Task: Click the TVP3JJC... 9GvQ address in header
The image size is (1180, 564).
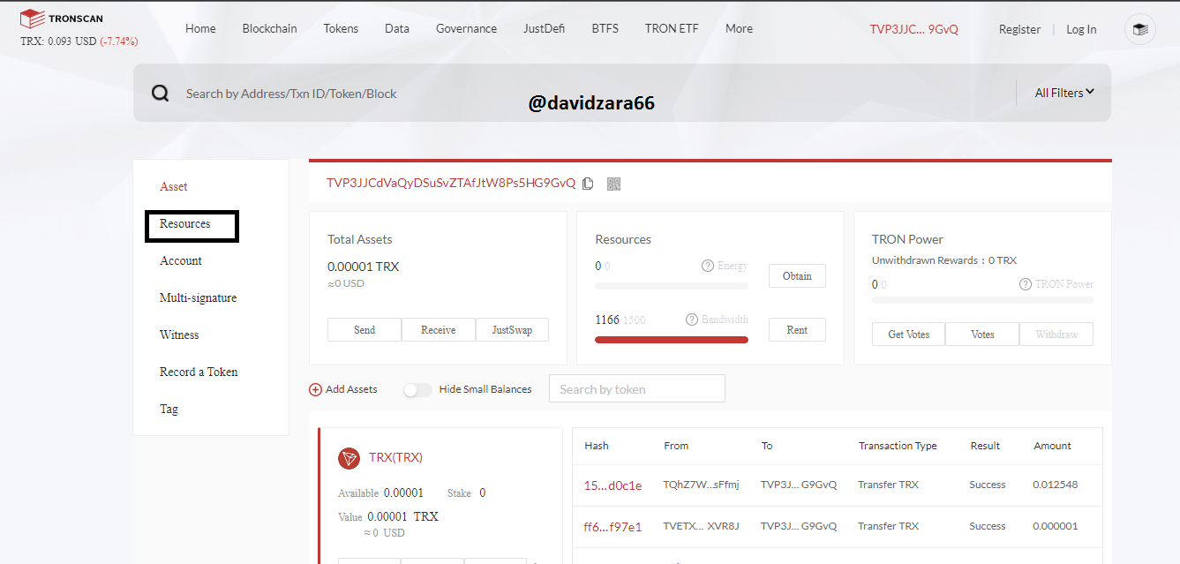Action: (x=913, y=29)
